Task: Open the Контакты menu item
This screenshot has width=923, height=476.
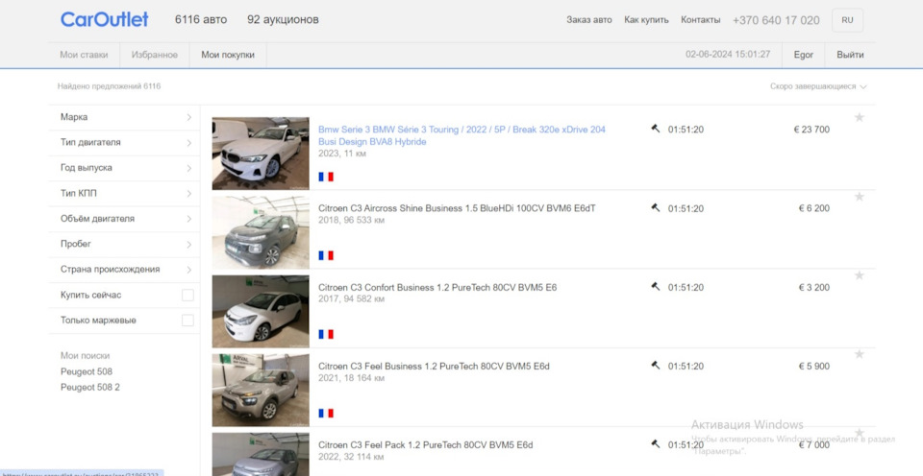Action: (x=701, y=19)
